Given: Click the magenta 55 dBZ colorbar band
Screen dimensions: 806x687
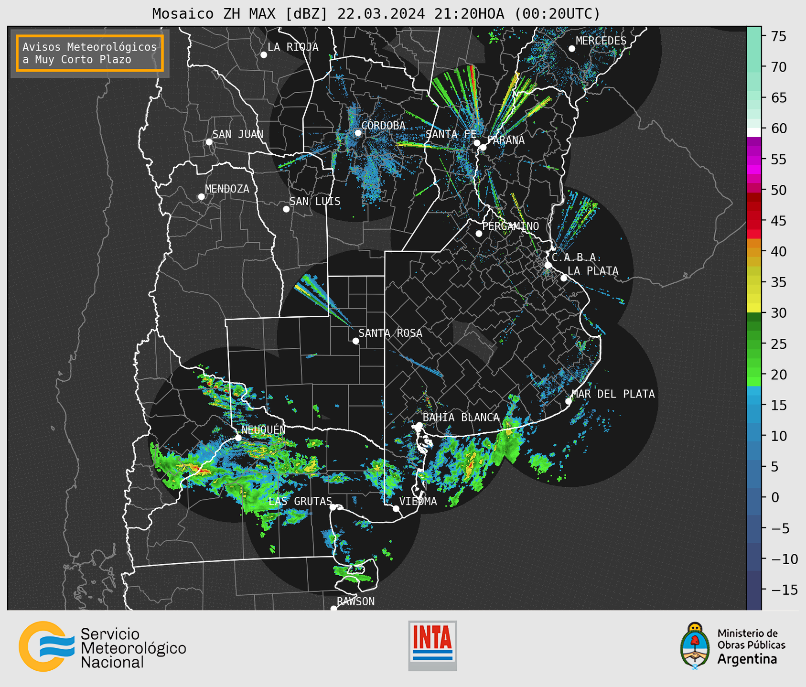Looking at the screenshot, I should pyautogui.click(x=754, y=160).
